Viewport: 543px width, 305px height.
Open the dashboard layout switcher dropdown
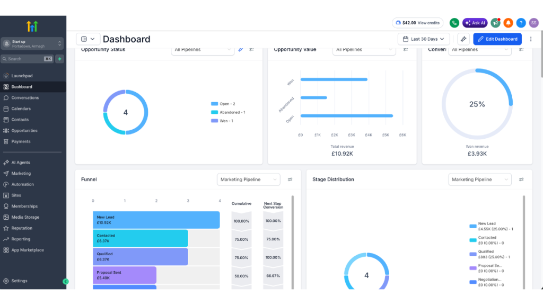(x=88, y=39)
